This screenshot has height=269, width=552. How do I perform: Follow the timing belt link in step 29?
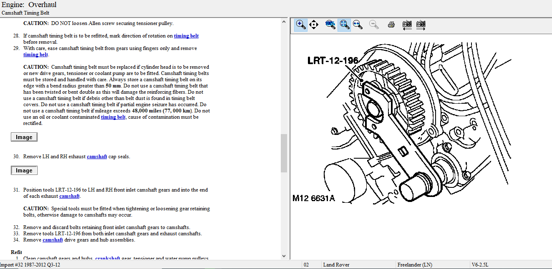[35, 55]
